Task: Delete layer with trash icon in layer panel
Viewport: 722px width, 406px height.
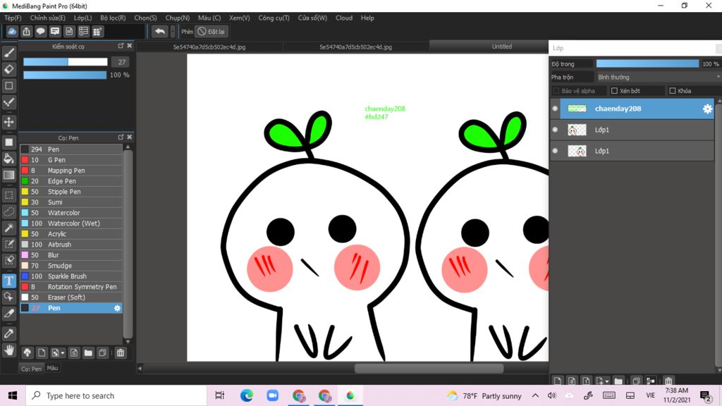Action: coord(668,381)
